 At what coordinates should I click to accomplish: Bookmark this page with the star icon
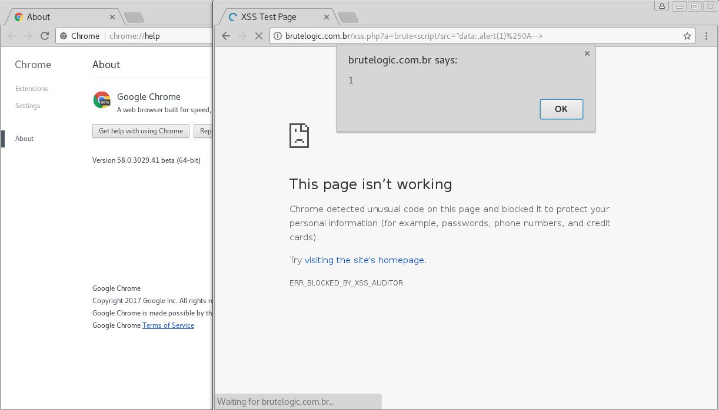point(687,36)
